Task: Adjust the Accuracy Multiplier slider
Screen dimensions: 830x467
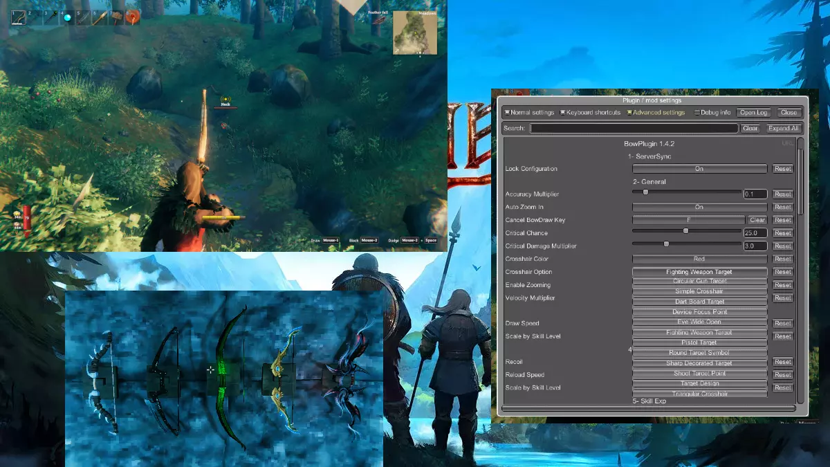Action: coord(687,192)
